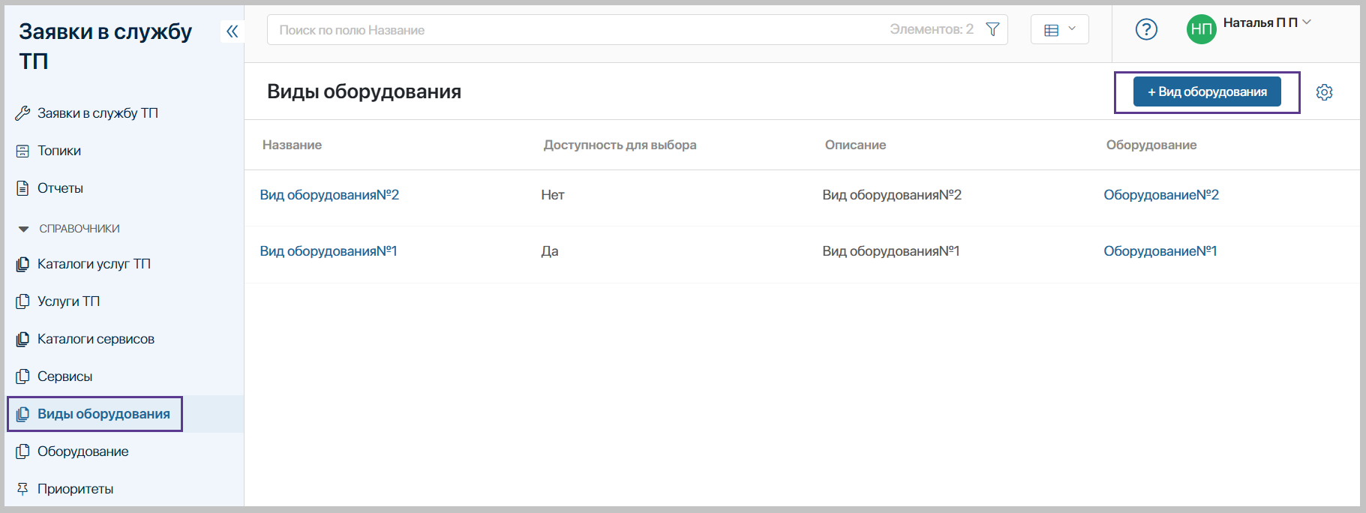
Task: Click the Приоритеты pin icon
Action: tap(23, 489)
